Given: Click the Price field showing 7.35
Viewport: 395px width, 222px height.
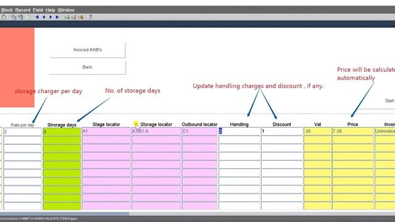Looking at the screenshot, I should 352,131.
